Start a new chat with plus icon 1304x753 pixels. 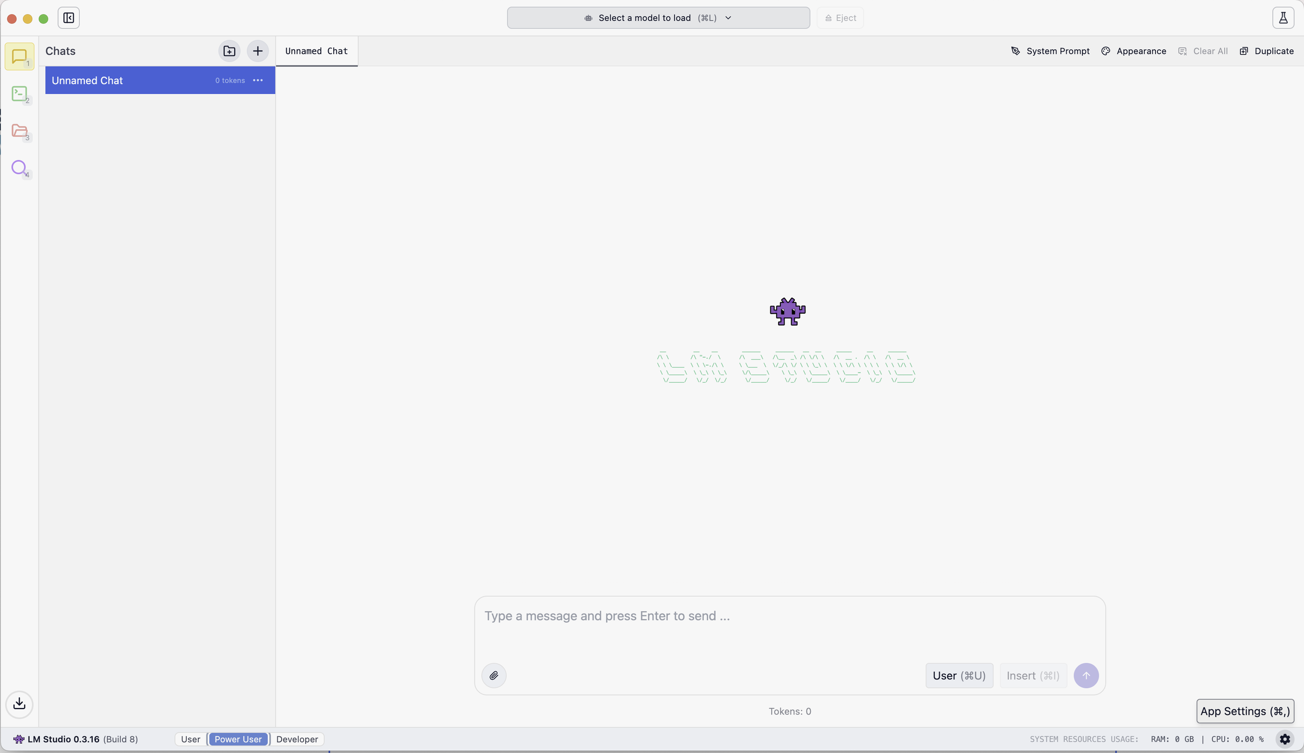pos(258,51)
